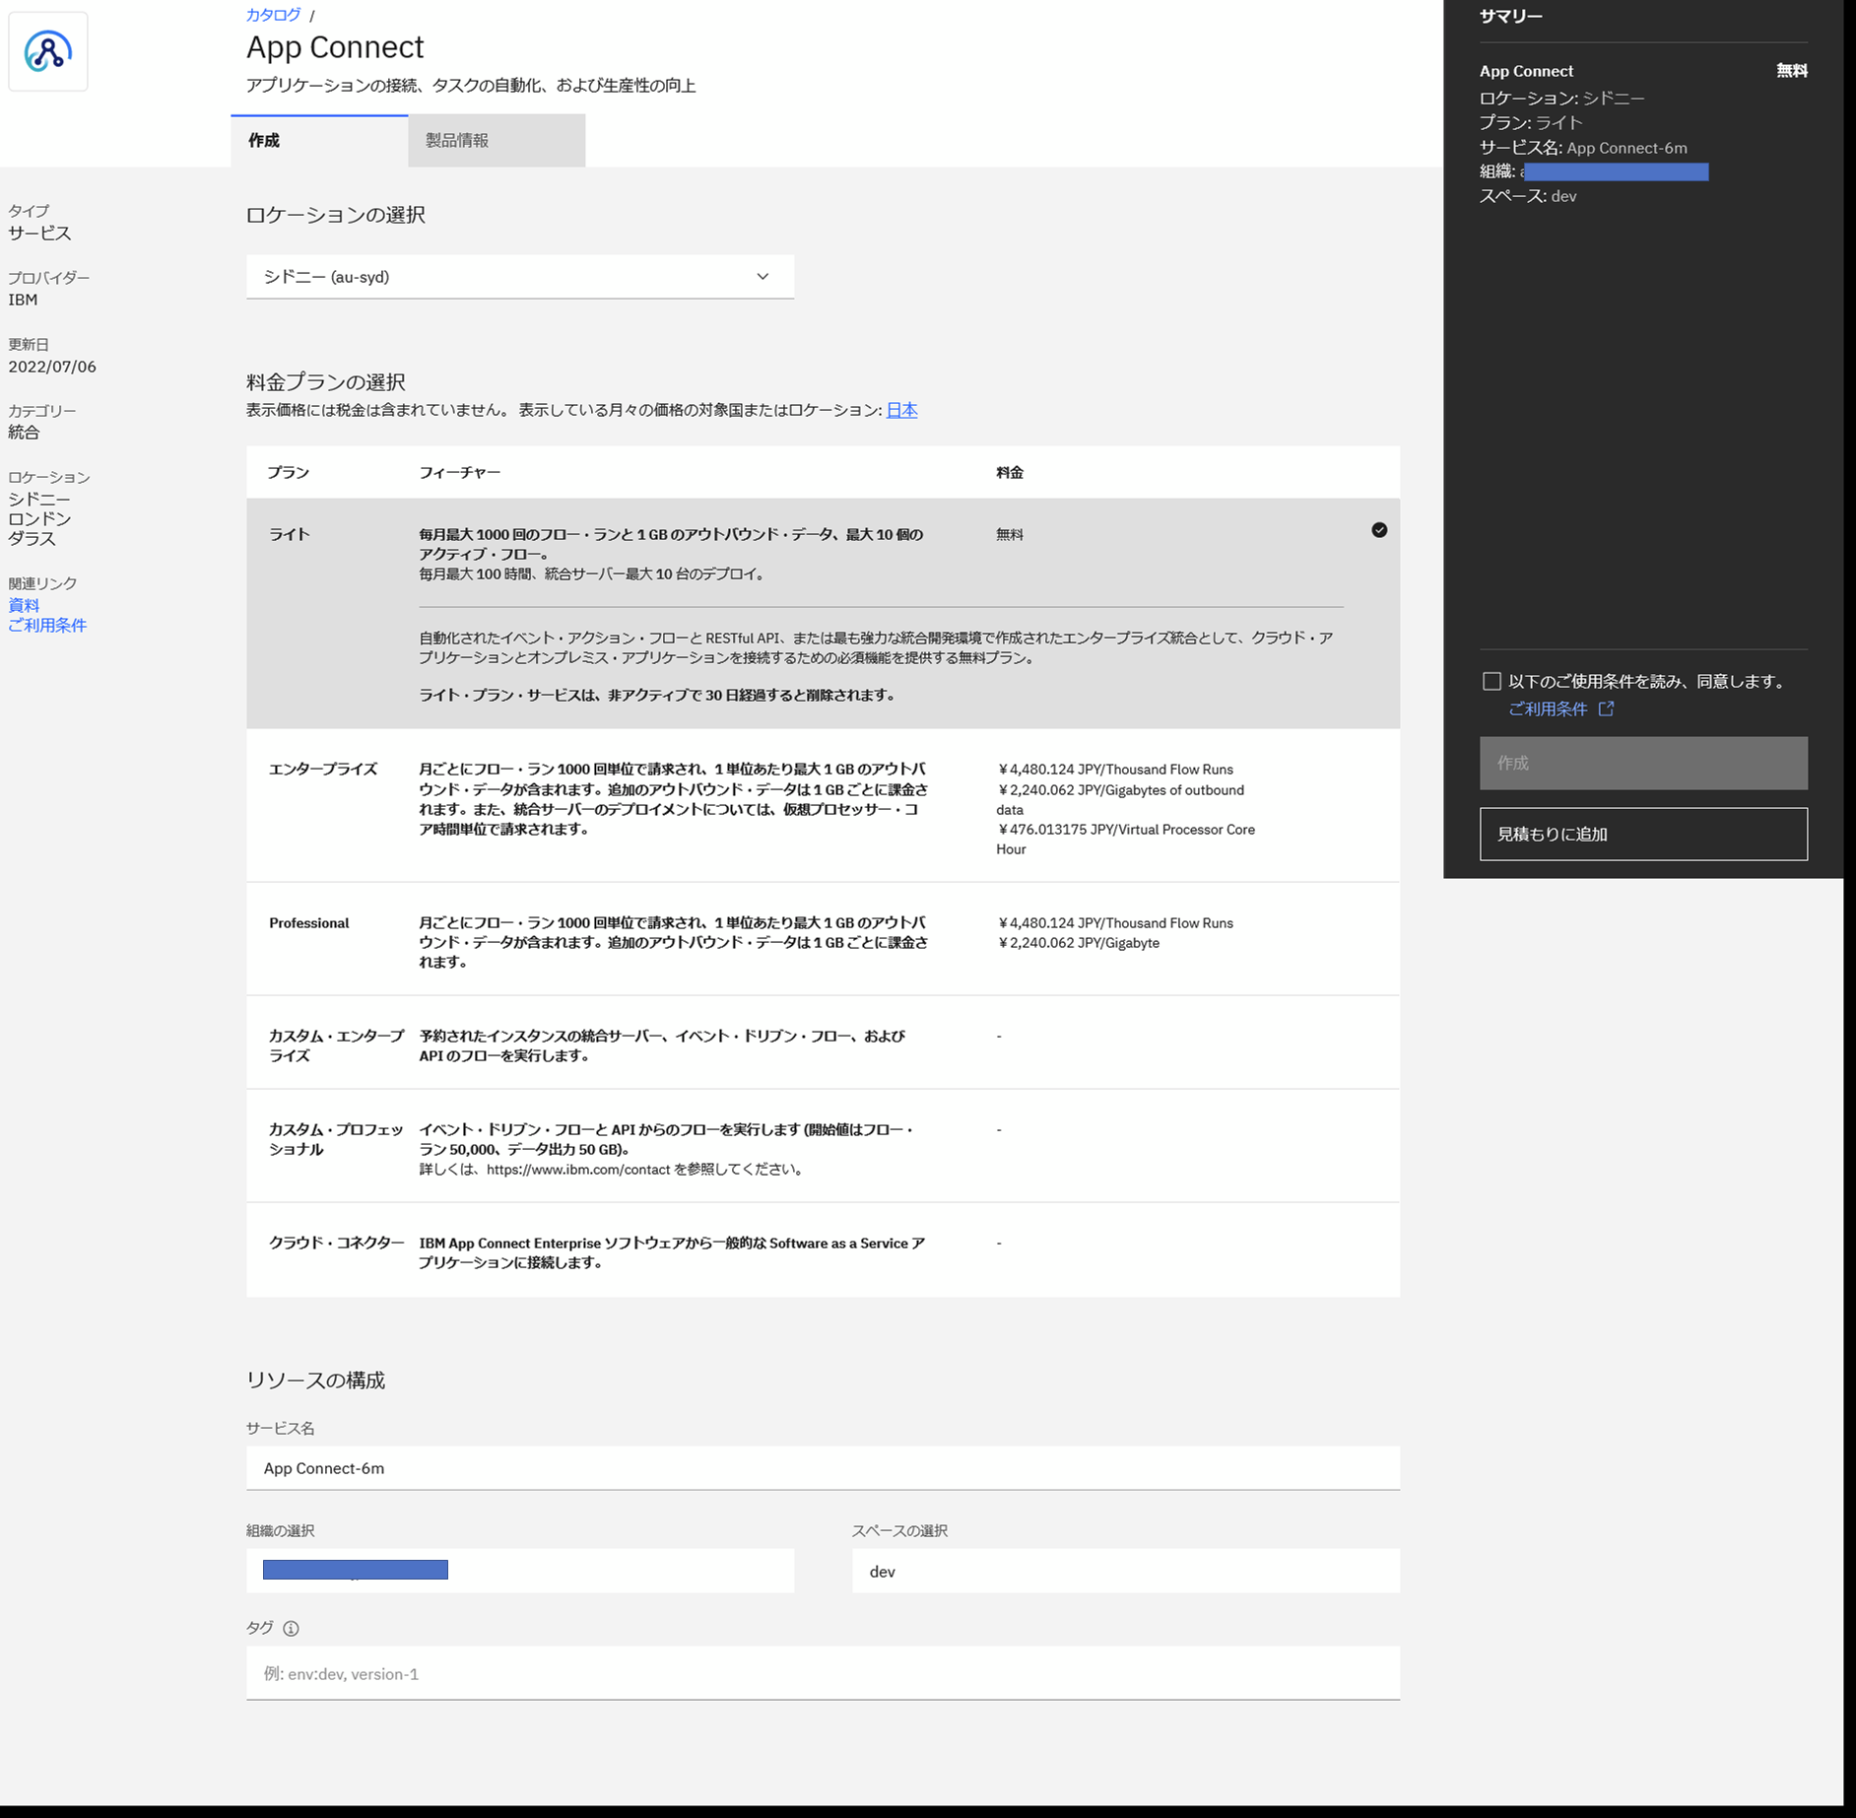Select the Professional plan row
1856x1818 pixels.
pyautogui.click(x=823, y=939)
